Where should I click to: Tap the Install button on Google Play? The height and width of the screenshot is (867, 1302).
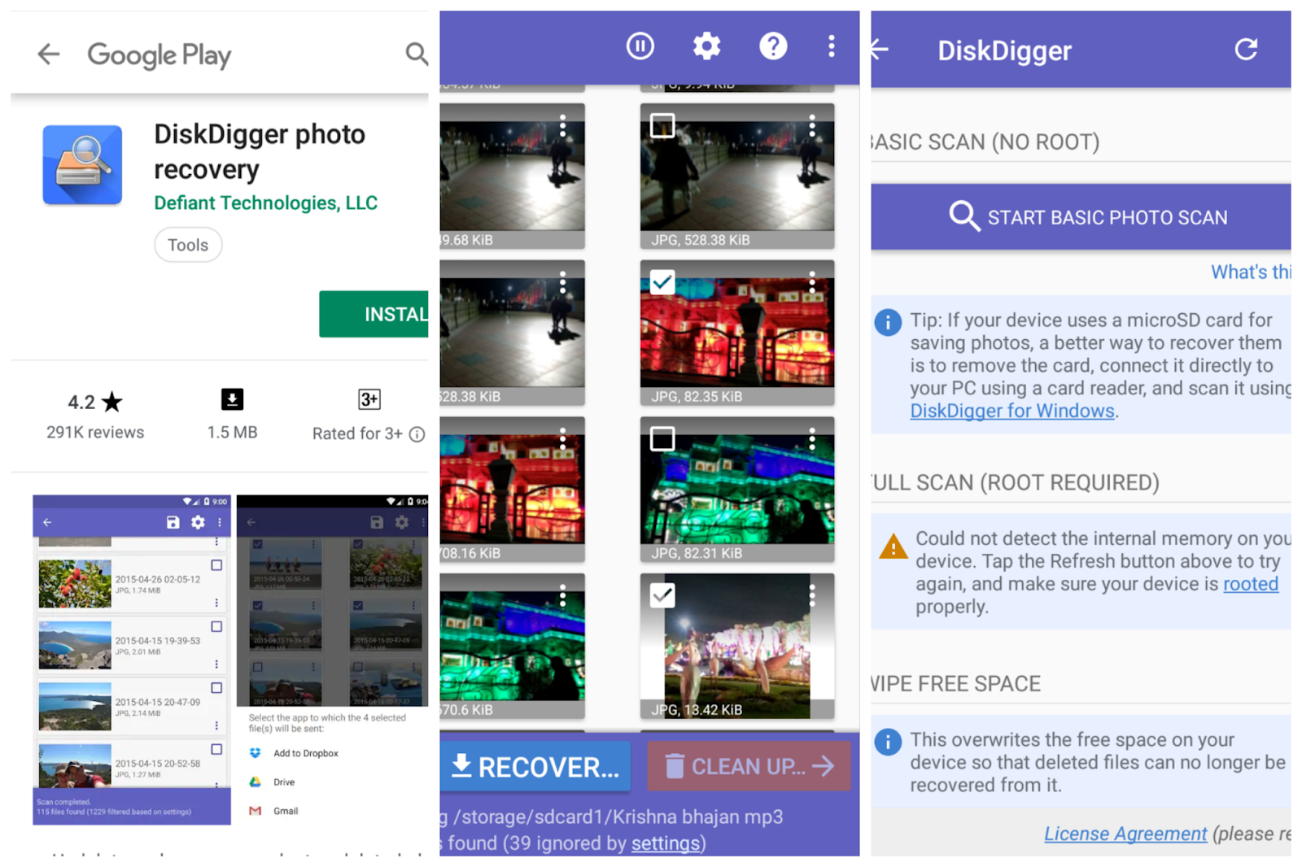click(x=374, y=314)
